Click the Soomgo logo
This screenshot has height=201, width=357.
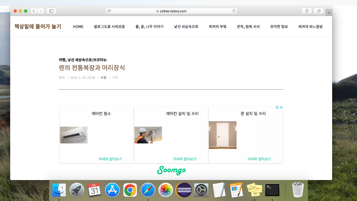pyautogui.click(x=171, y=170)
